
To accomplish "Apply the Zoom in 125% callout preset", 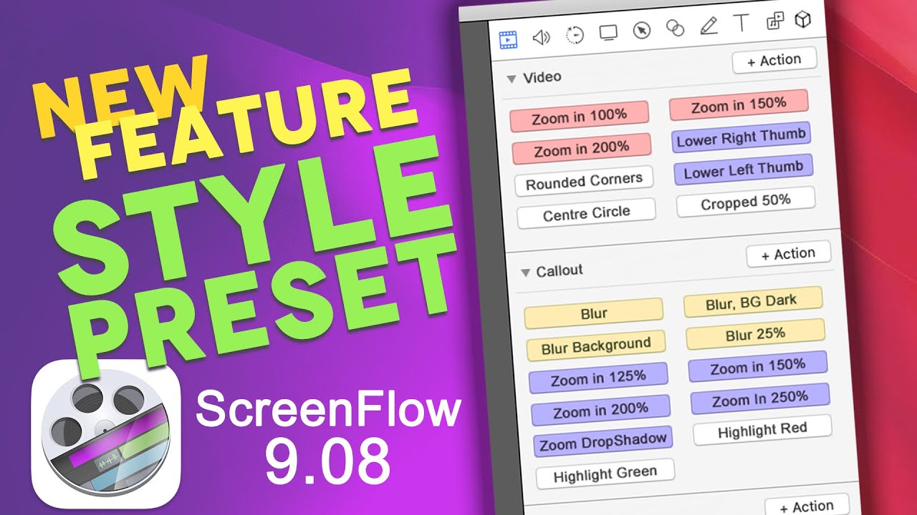I will coord(598,378).
